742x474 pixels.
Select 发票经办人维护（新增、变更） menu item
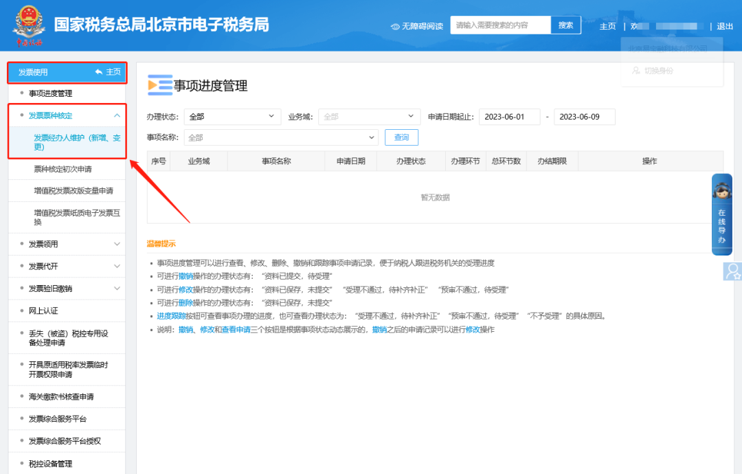click(77, 142)
